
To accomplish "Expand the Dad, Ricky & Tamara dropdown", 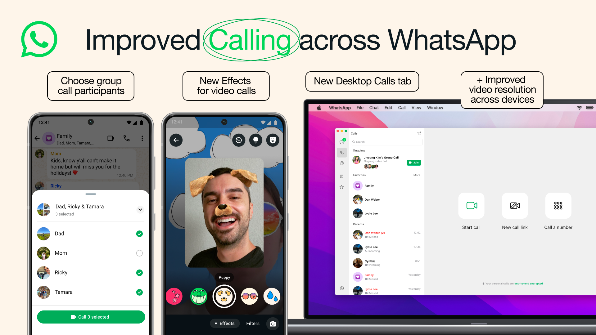I will coord(140,209).
